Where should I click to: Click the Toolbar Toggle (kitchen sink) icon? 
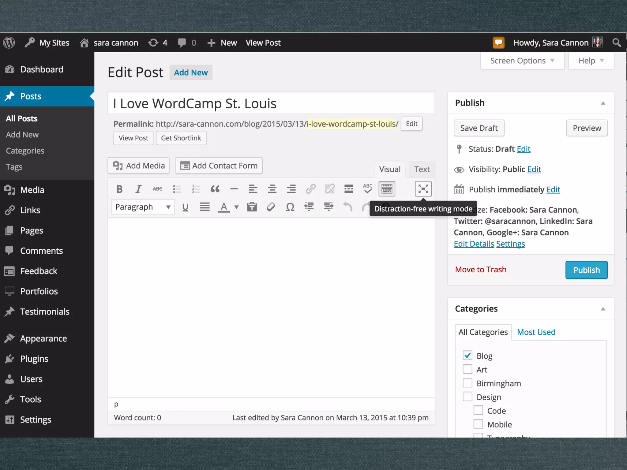387,189
